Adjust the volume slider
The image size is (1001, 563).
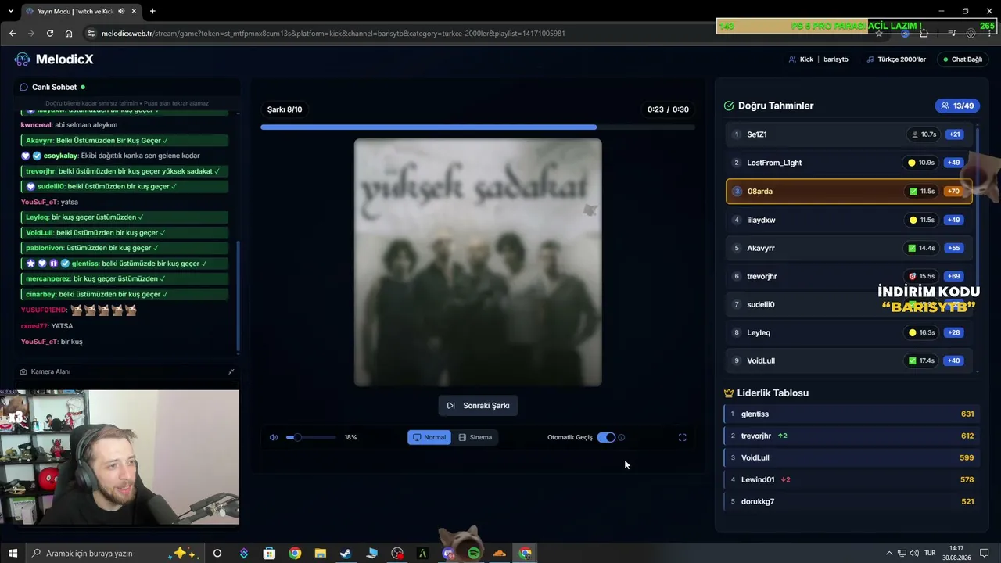pos(310,437)
